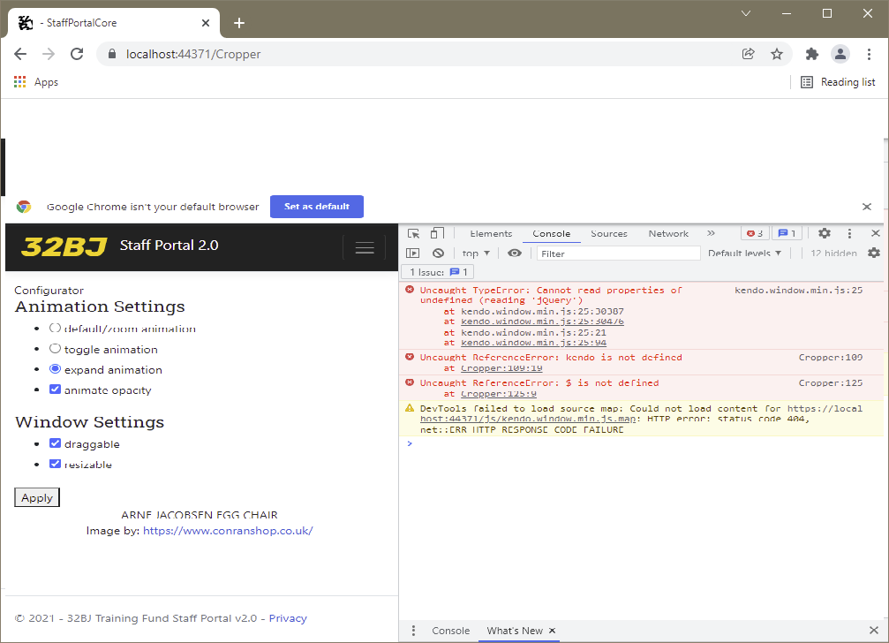
Task: Open live expression with the eye icon
Action: (515, 253)
